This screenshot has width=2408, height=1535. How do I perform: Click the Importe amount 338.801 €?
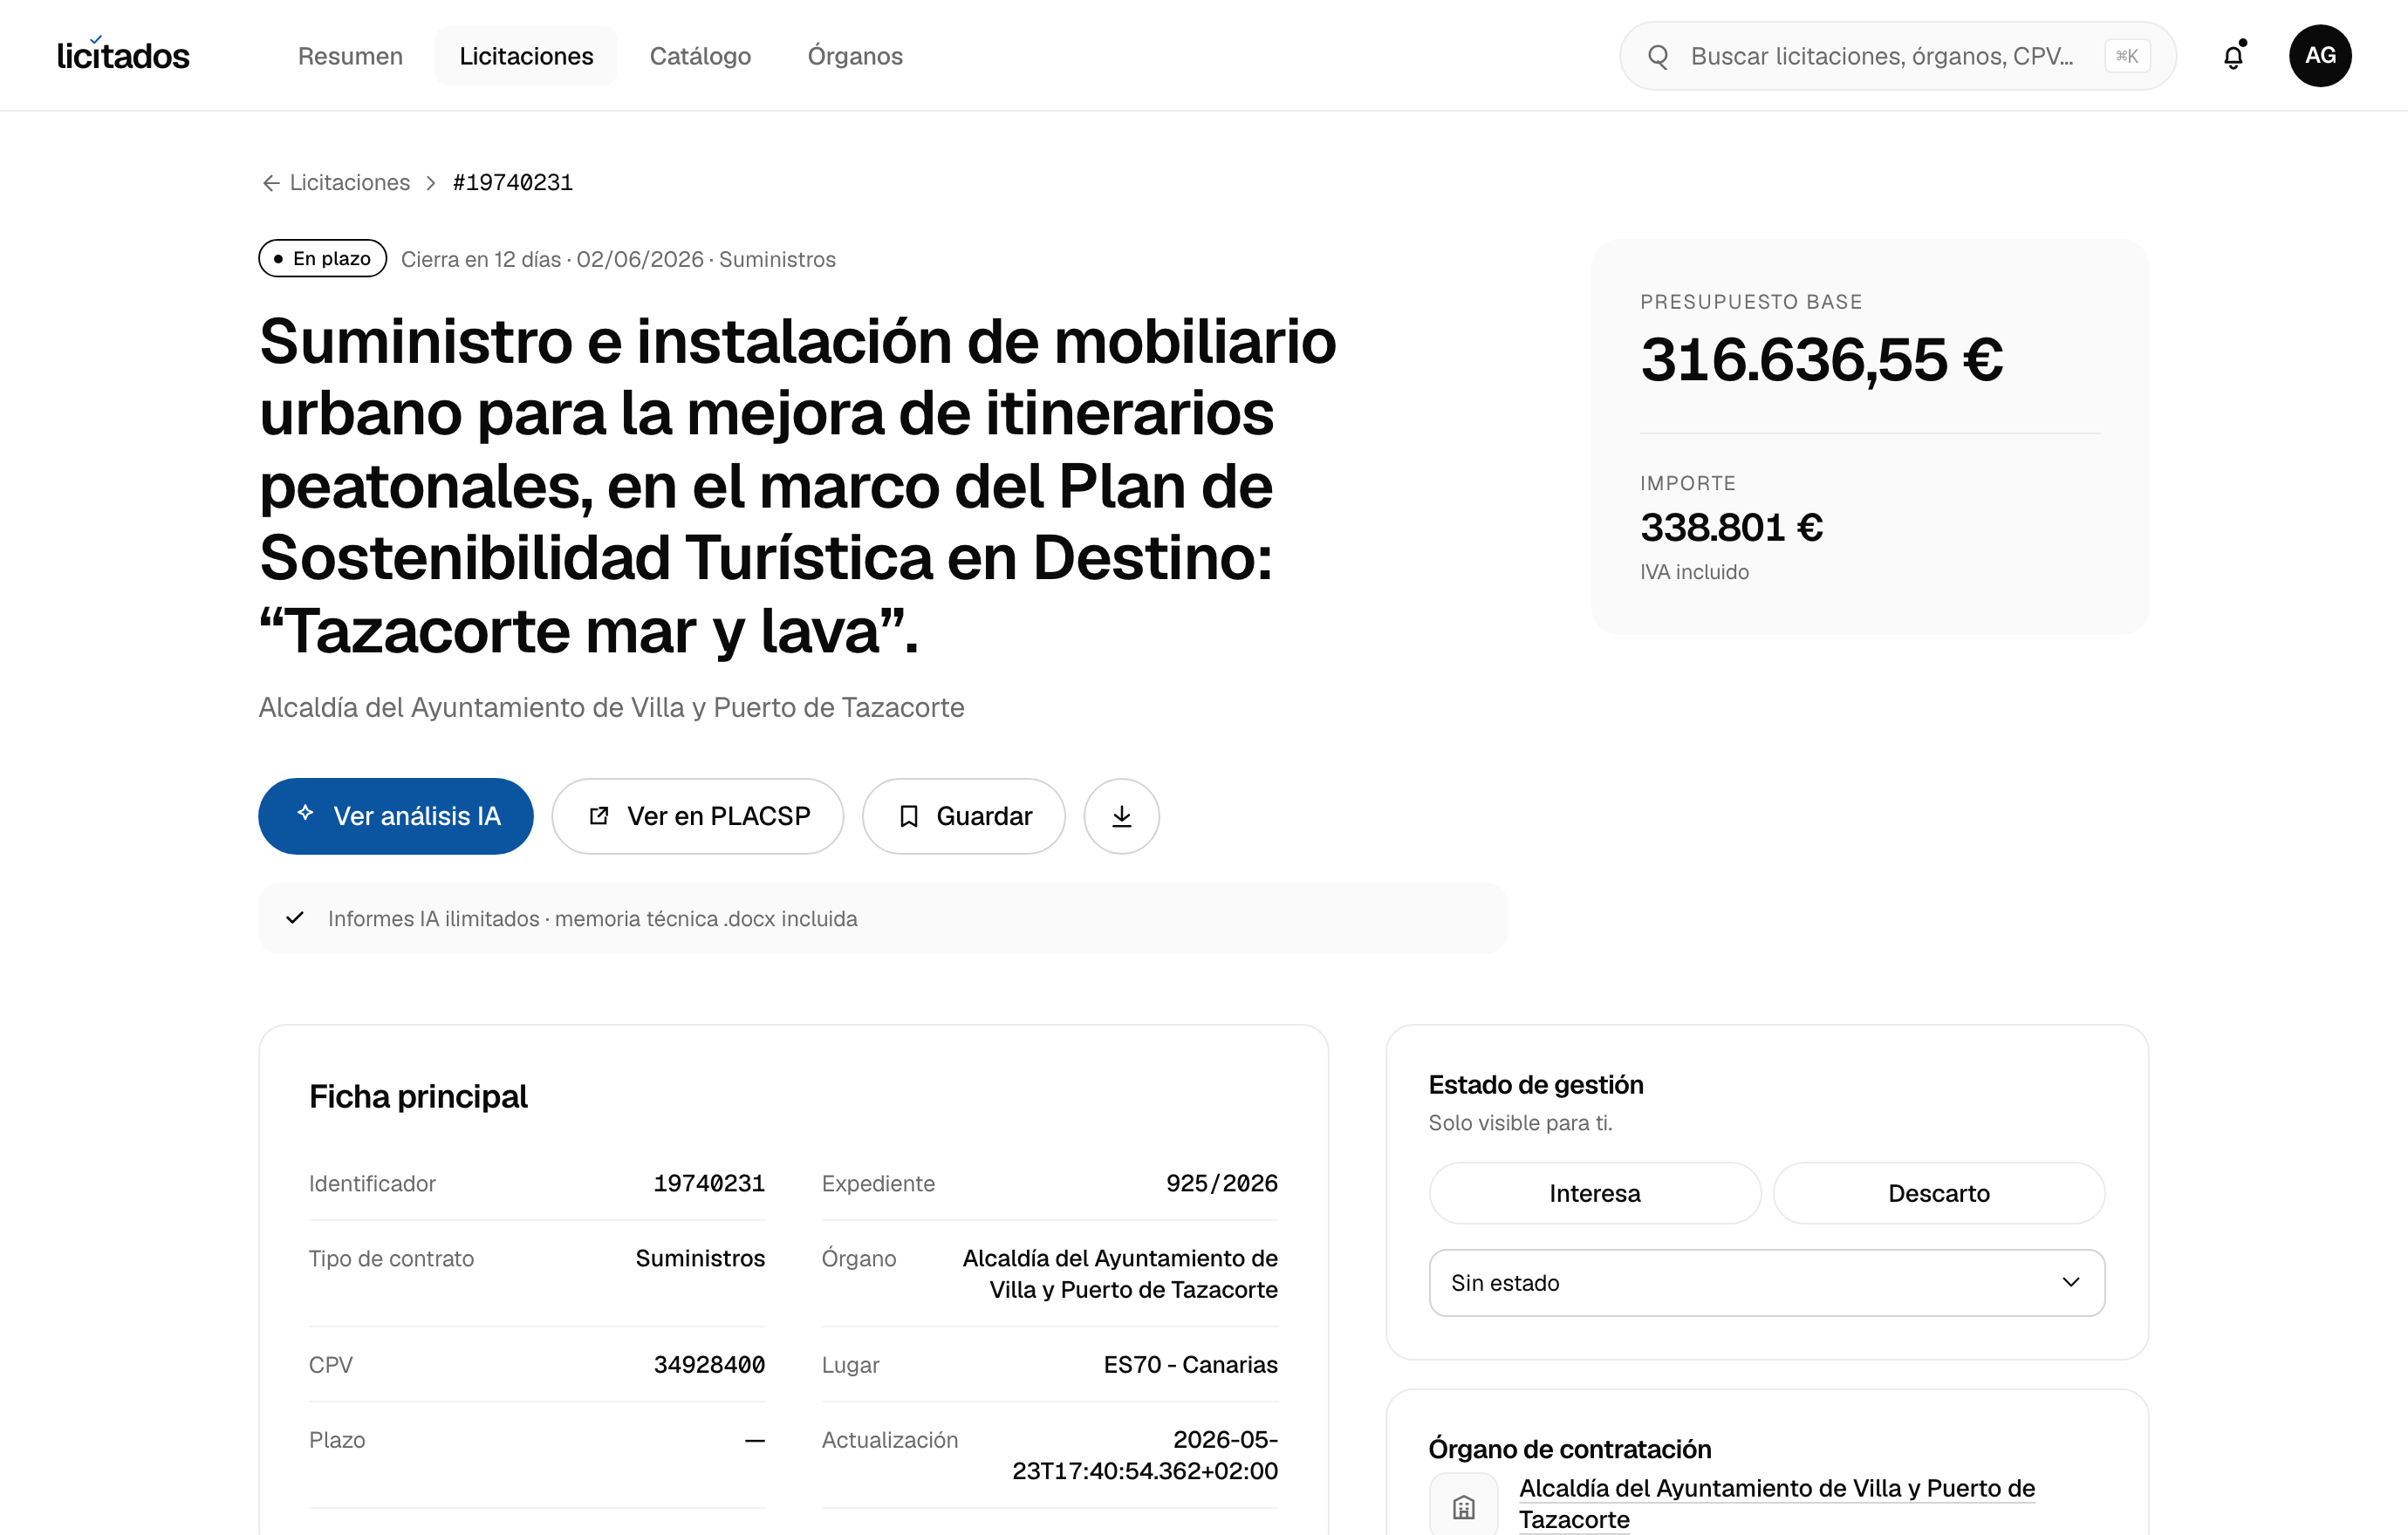1731,528
